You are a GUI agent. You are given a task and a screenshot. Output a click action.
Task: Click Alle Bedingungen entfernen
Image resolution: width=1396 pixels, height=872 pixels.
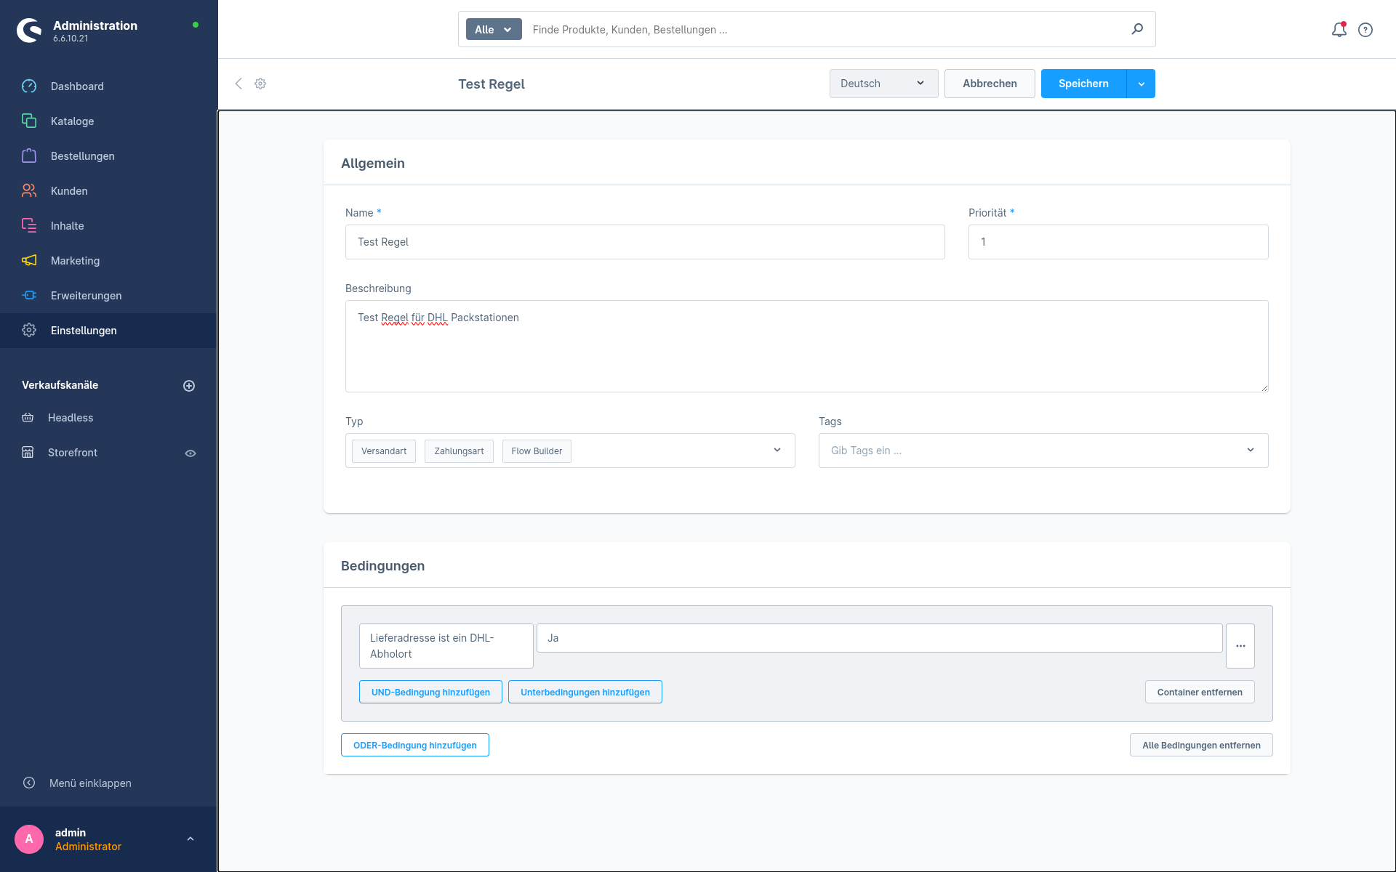pos(1201,745)
